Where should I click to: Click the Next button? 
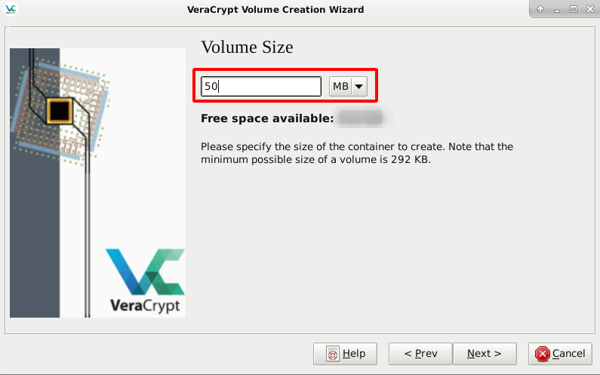pyautogui.click(x=485, y=354)
